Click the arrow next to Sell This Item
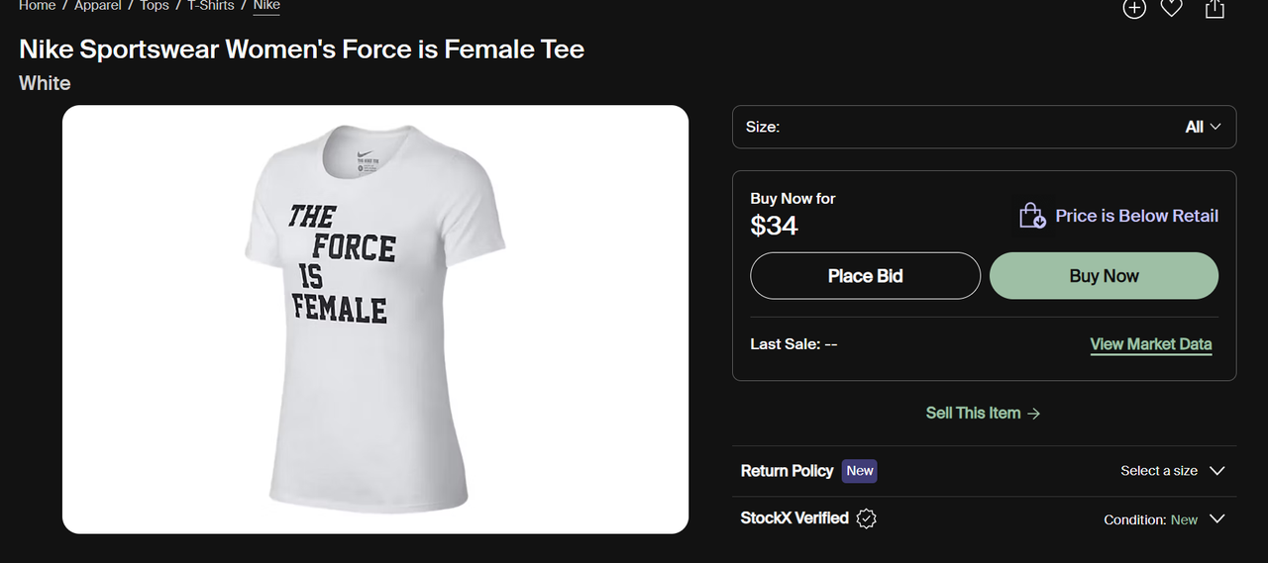Screen dimensions: 1268x563 pos(1034,414)
